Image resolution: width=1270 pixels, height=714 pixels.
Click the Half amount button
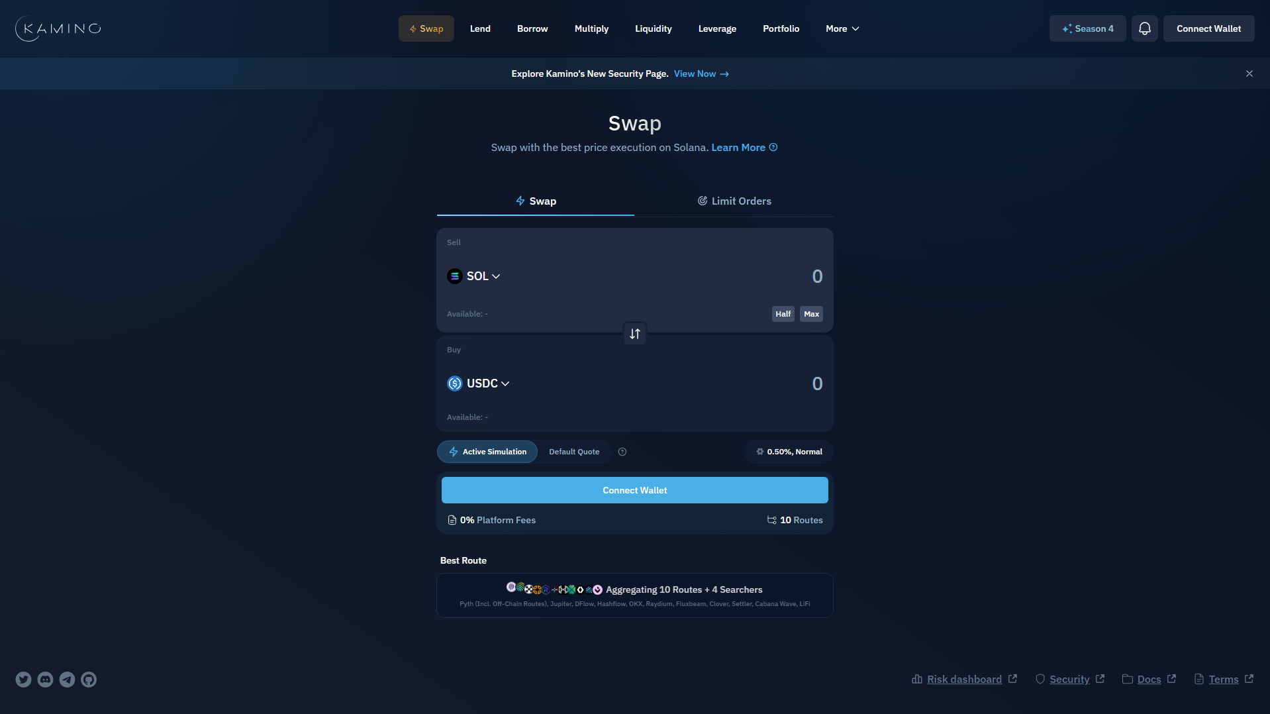(x=783, y=314)
